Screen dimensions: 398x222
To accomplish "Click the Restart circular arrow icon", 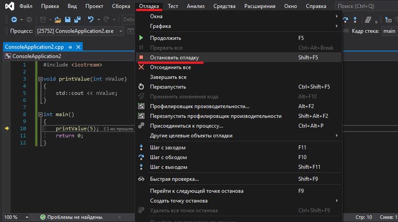I will pos(141,86).
